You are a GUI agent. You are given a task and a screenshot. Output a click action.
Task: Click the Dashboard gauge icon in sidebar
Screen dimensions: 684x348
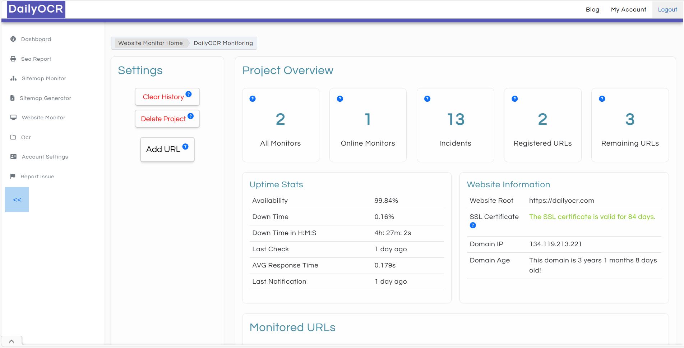tap(13, 39)
